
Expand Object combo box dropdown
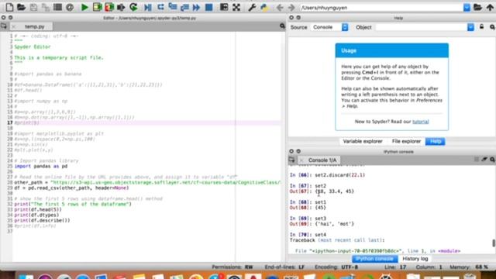point(470,27)
